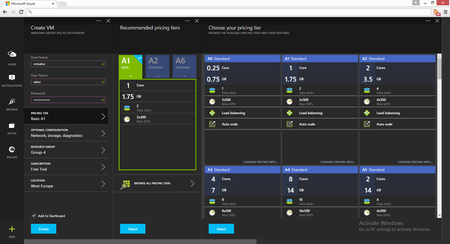The width and height of the screenshot is (450, 244).
Task: Choose the A1 Standard pricing card header
Action: tap(320, 59)
